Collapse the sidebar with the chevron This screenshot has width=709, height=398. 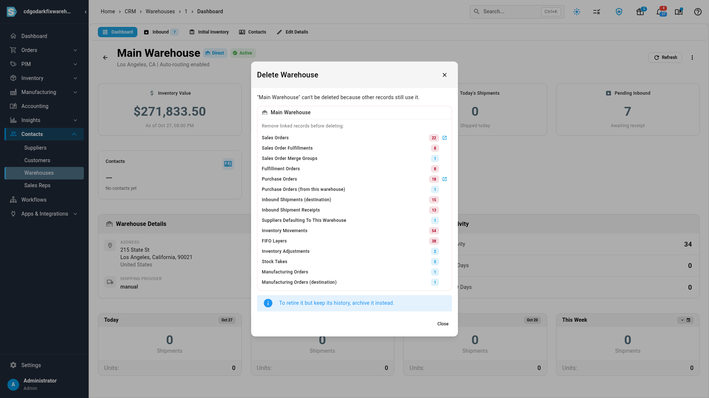(x=85, y=12)
